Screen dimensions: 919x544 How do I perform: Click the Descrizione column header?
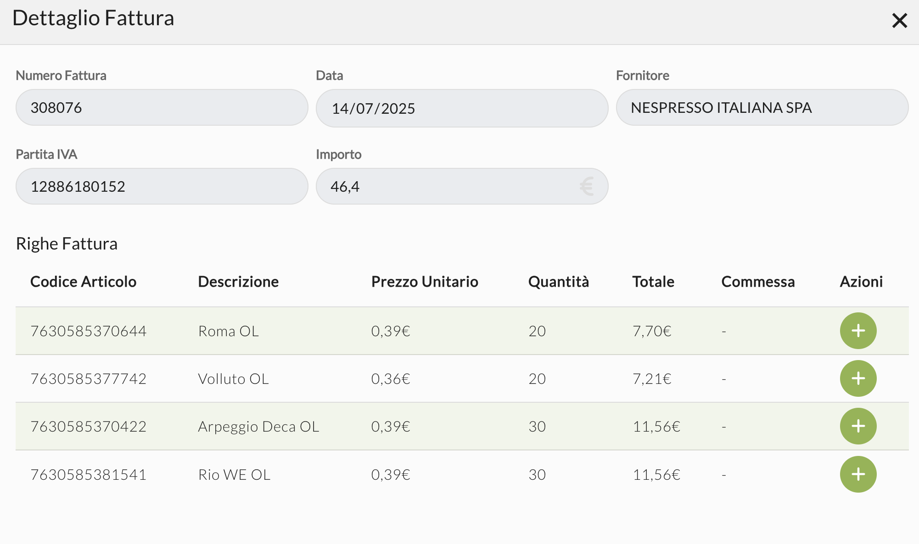tap(238, 282)
